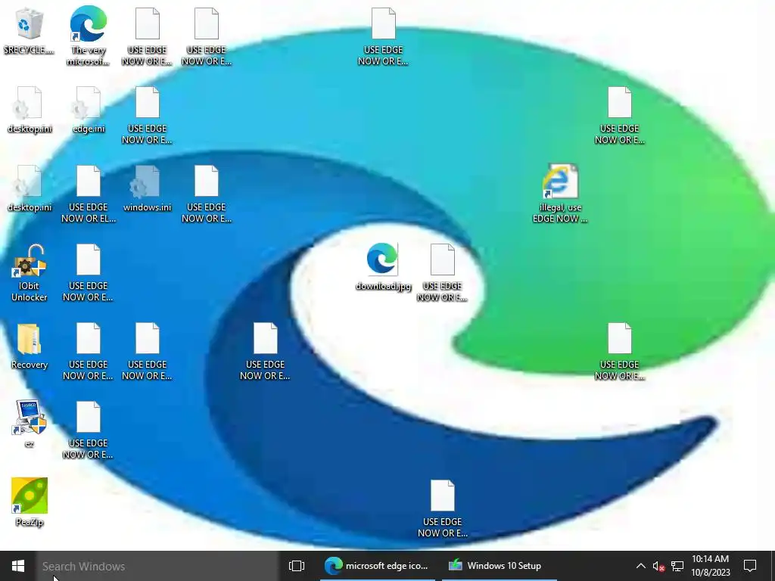Viewport: 775px width, 581px height.
Task: Select the Recovery folder icon
Action: 30,346
